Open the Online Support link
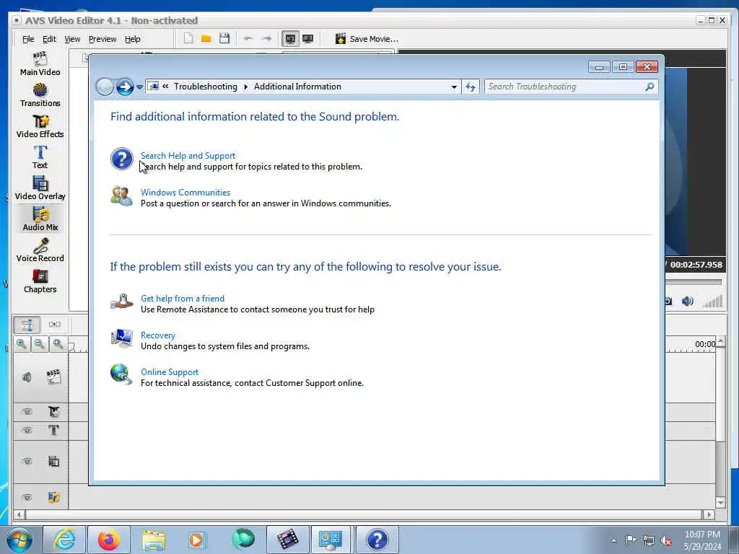 (x=169, y=371)
